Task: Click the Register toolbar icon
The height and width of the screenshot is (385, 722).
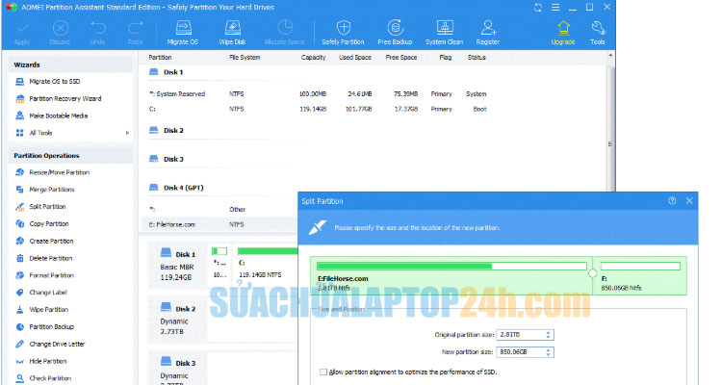Action: pos(488,33)
